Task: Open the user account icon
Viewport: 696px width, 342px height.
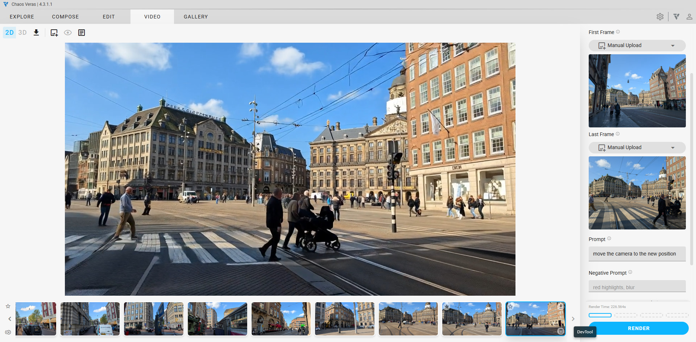Action: pyautogui.click(x=689, y=17)
